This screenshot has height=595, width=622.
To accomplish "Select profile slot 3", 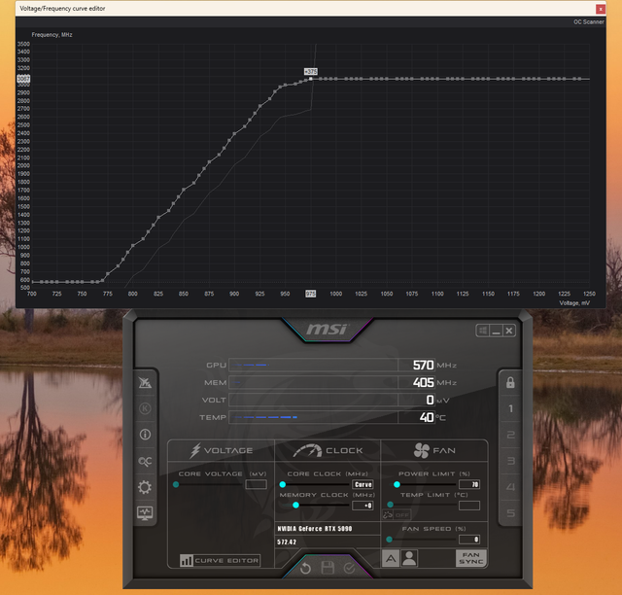I will click(x=510, y=461).
